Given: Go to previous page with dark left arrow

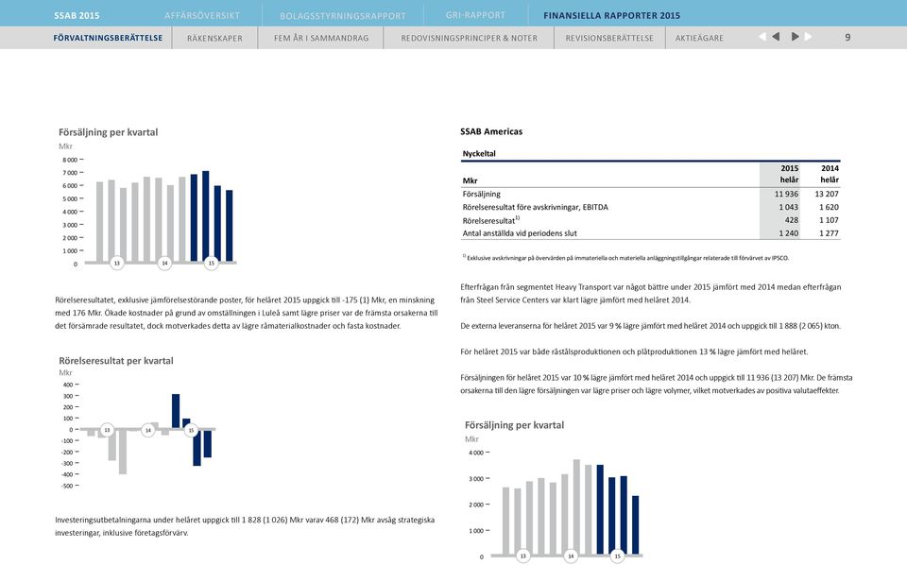Looking at the screenshot, I should coord(777,37).
